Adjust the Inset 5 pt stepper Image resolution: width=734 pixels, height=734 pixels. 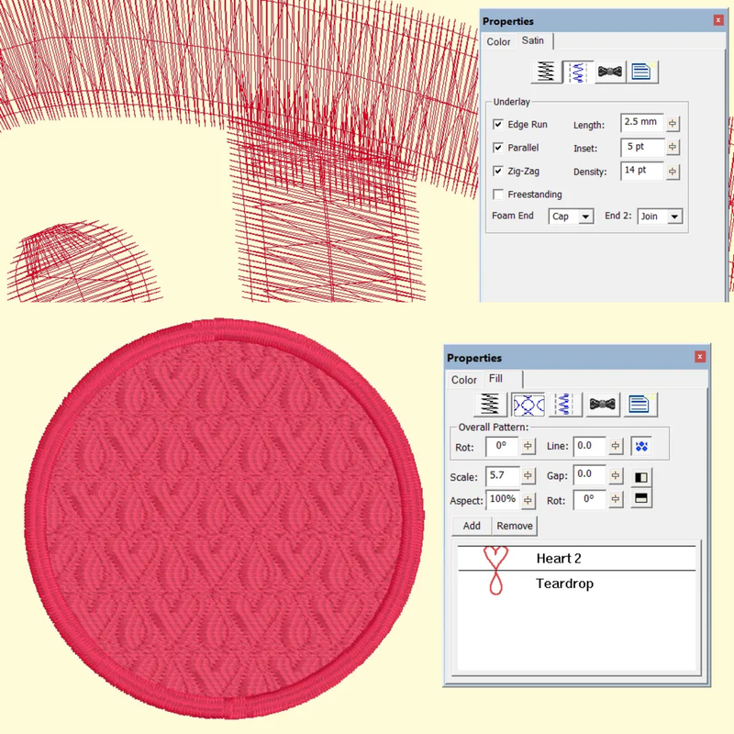point(673,147)
